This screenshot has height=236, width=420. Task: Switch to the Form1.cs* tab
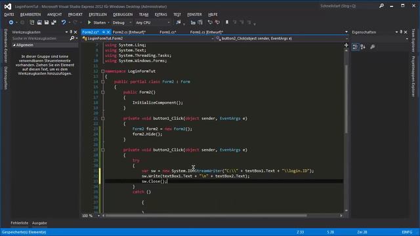pyautogui.click(x=168, y=32)
